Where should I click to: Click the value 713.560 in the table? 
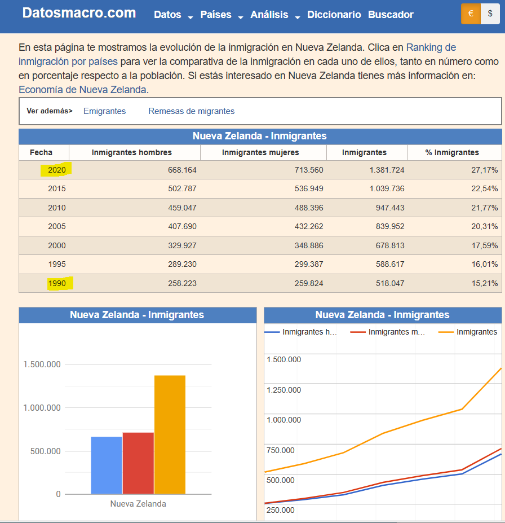click(x=308, y=170)
